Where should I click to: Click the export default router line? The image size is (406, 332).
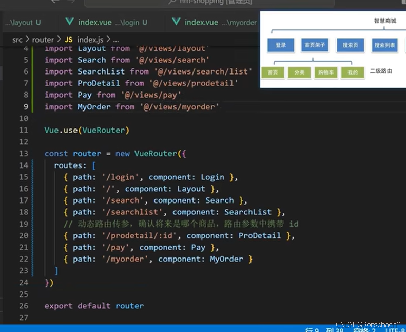[x=94, y=306]
